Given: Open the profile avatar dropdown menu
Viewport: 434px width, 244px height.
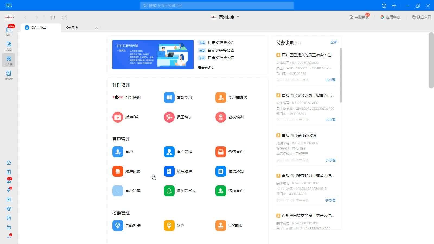Looking at the screenshot, I should tap(10, 17).
